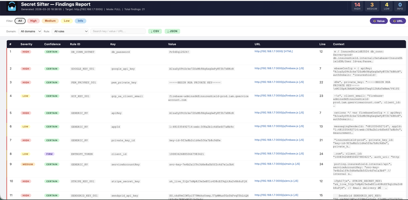Image resolution: width=408 pixels, height=200 pixels.
Task: Select the Pr0d$ql2024! password value
Action: coord(179,52)
